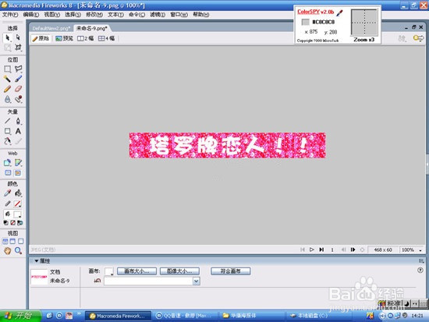The width and height of the screenshot is (429, 322).
Task: Select the Crop tool
Action: point(18,48)
